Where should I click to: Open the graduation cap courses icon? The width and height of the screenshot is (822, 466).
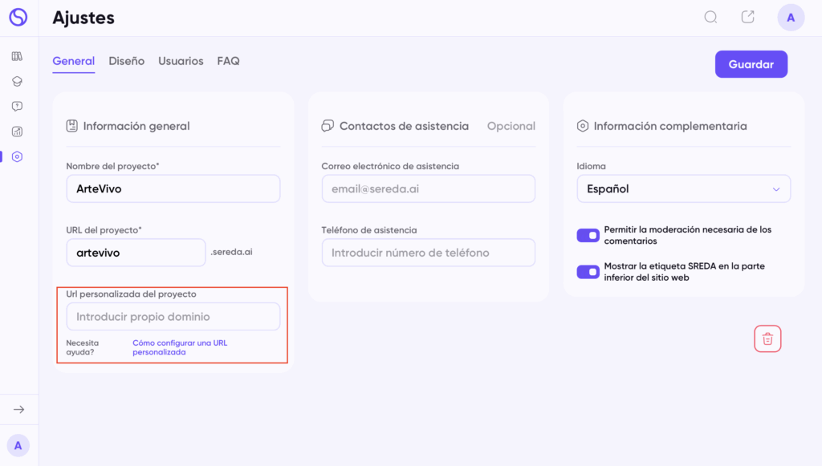point(18,81)
